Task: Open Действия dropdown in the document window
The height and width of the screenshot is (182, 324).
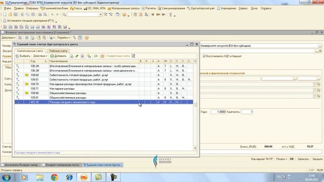Action: [9, 38]
